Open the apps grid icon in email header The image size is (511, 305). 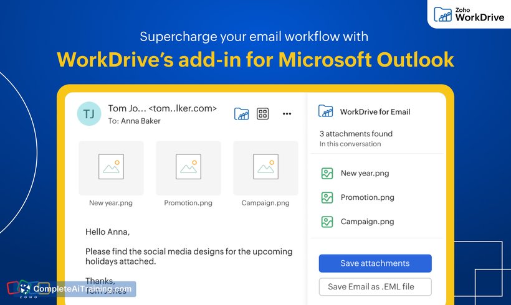[263, 114]
